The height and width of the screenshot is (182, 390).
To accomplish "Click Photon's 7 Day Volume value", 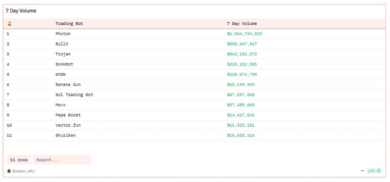I will coord(245,34).
